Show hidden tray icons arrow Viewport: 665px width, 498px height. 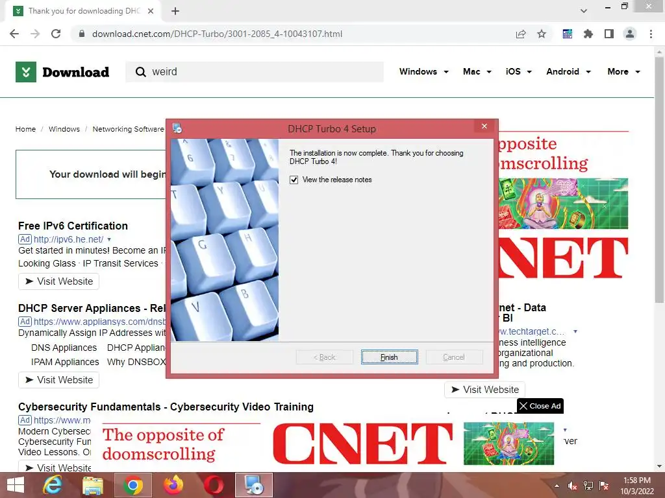pos(557,486)
